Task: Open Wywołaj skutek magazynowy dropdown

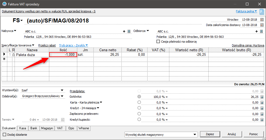Action: tap(195, 135)
